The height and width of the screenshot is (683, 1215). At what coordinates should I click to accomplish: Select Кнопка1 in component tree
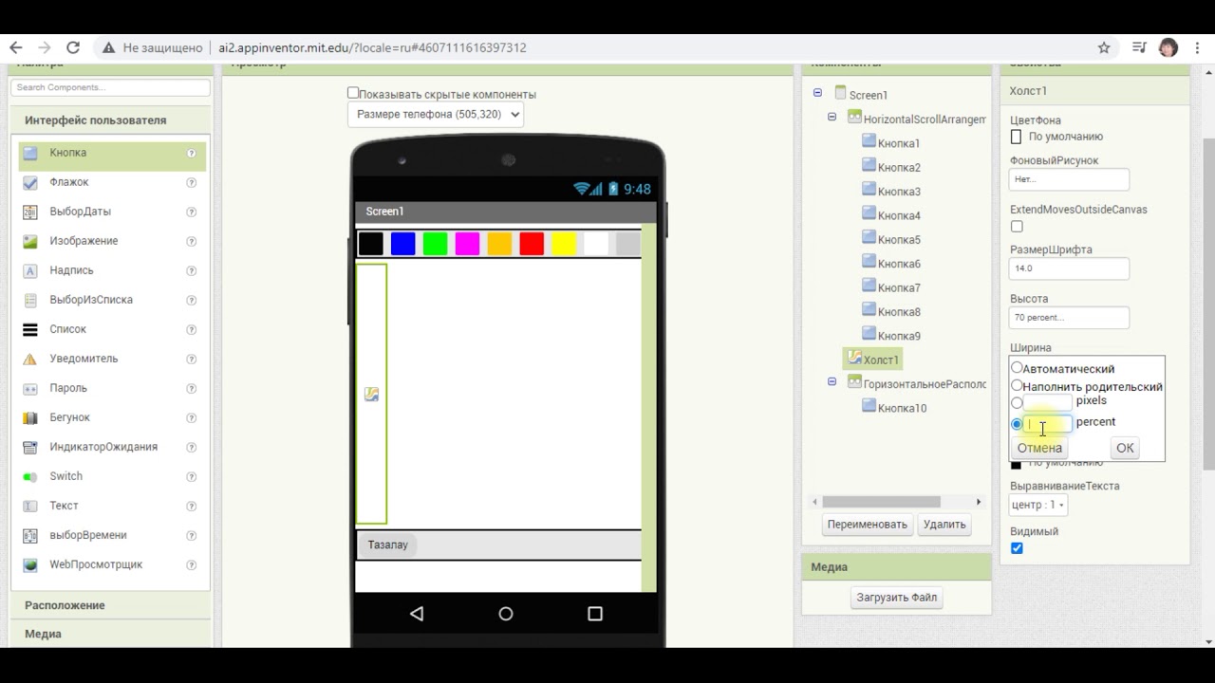(x=898, y=143)
